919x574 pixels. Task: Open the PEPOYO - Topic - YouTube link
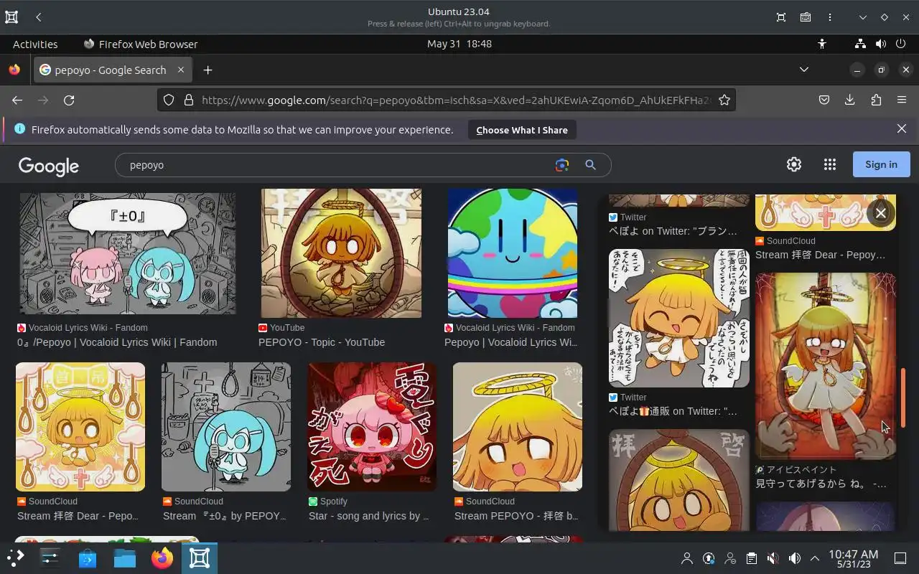(x=322, y=342)
